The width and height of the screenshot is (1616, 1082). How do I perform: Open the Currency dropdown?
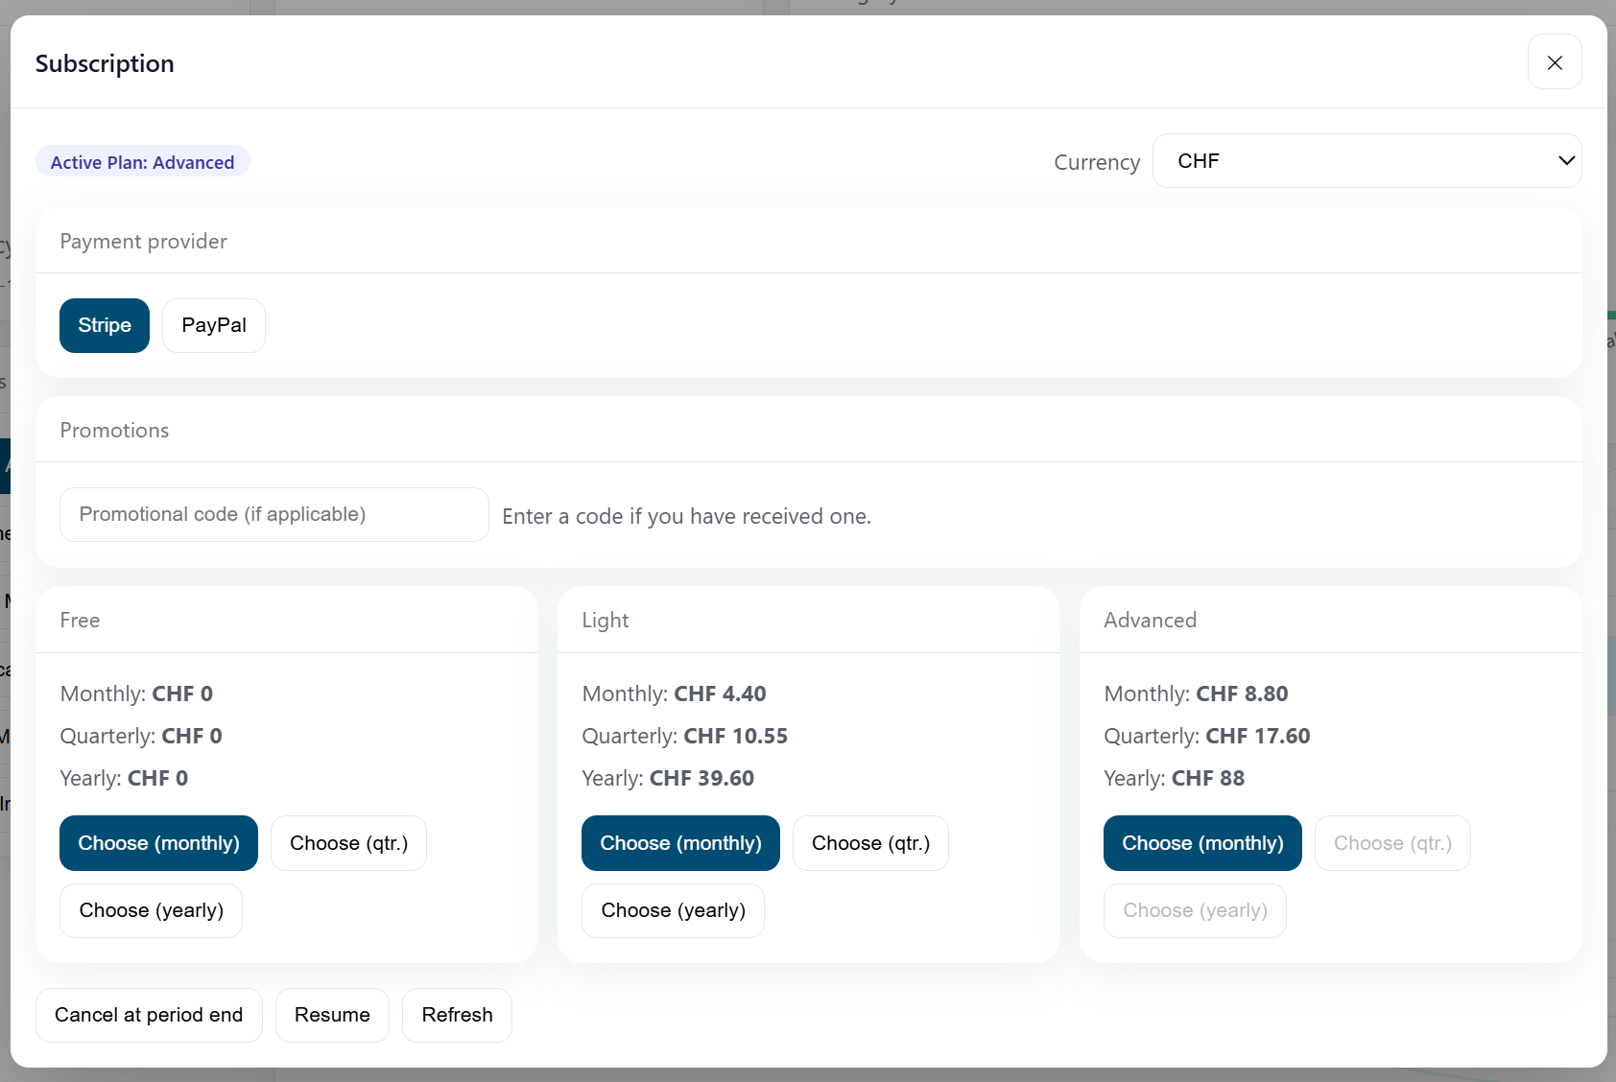[x=1366, y=160]
